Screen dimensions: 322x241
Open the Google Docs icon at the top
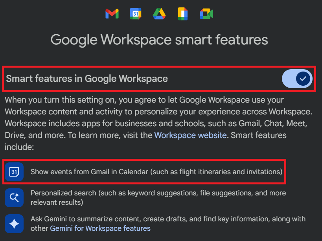click(x=182, y=13)
